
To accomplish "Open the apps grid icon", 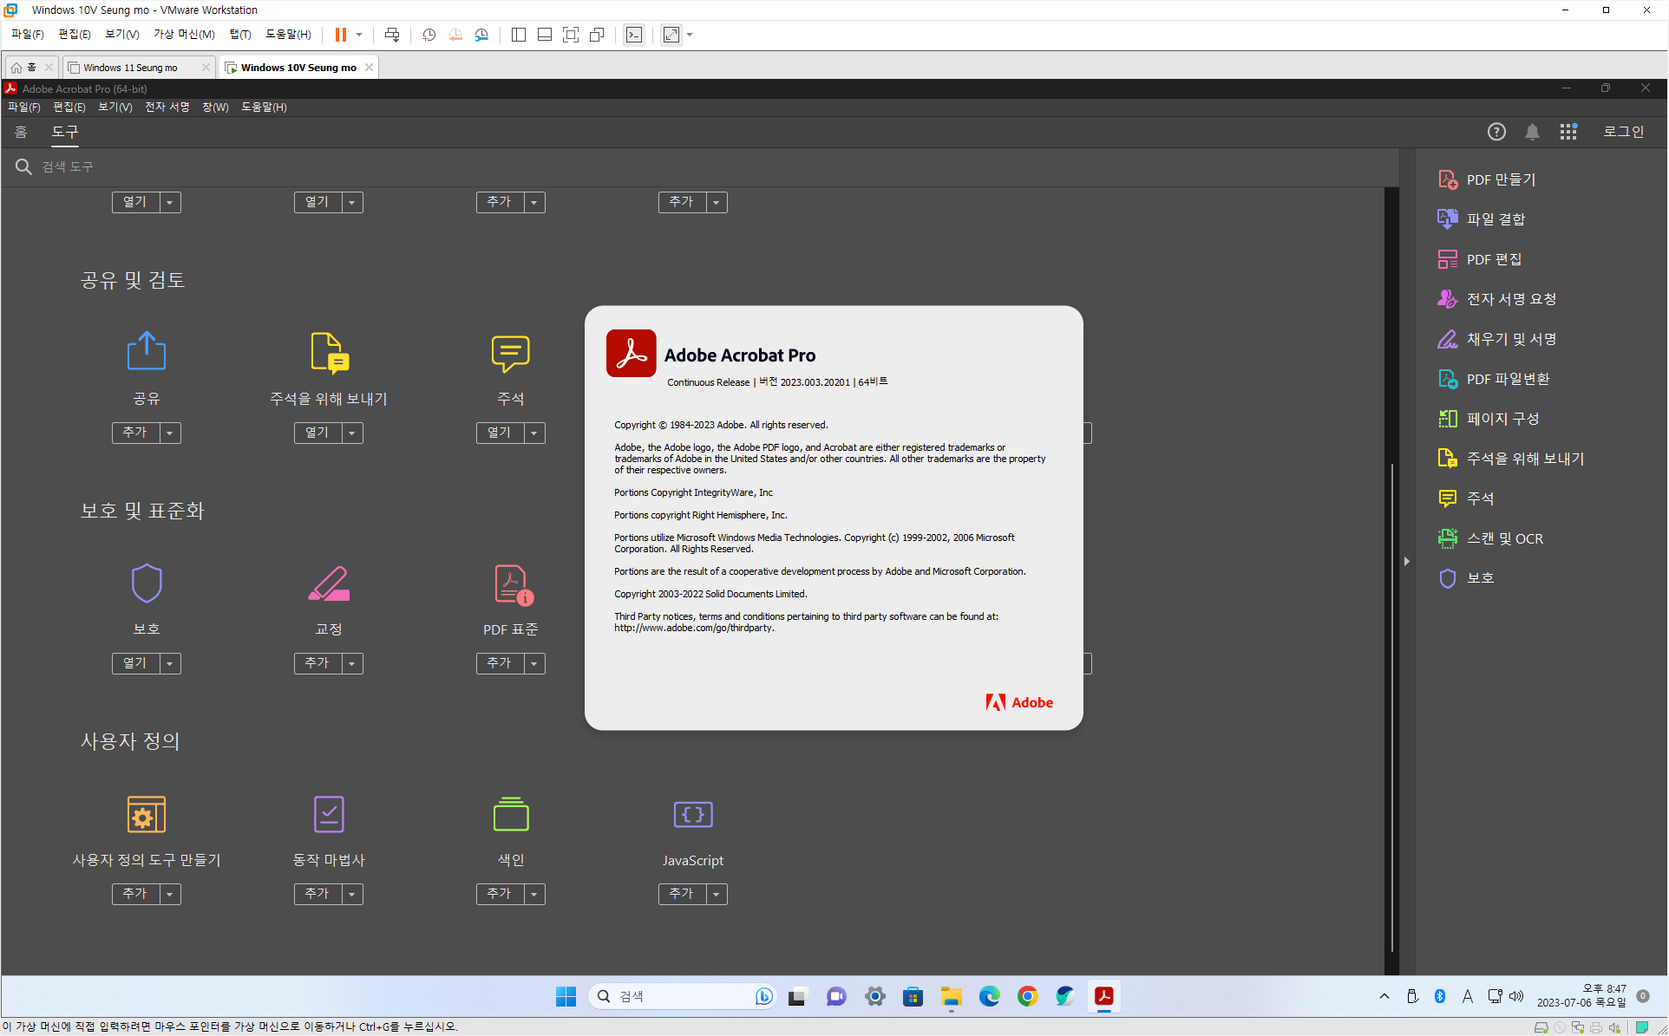I will point(1568,132).
